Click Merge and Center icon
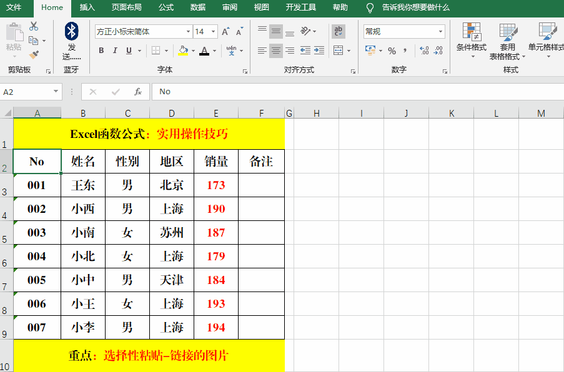 point(338,51)
